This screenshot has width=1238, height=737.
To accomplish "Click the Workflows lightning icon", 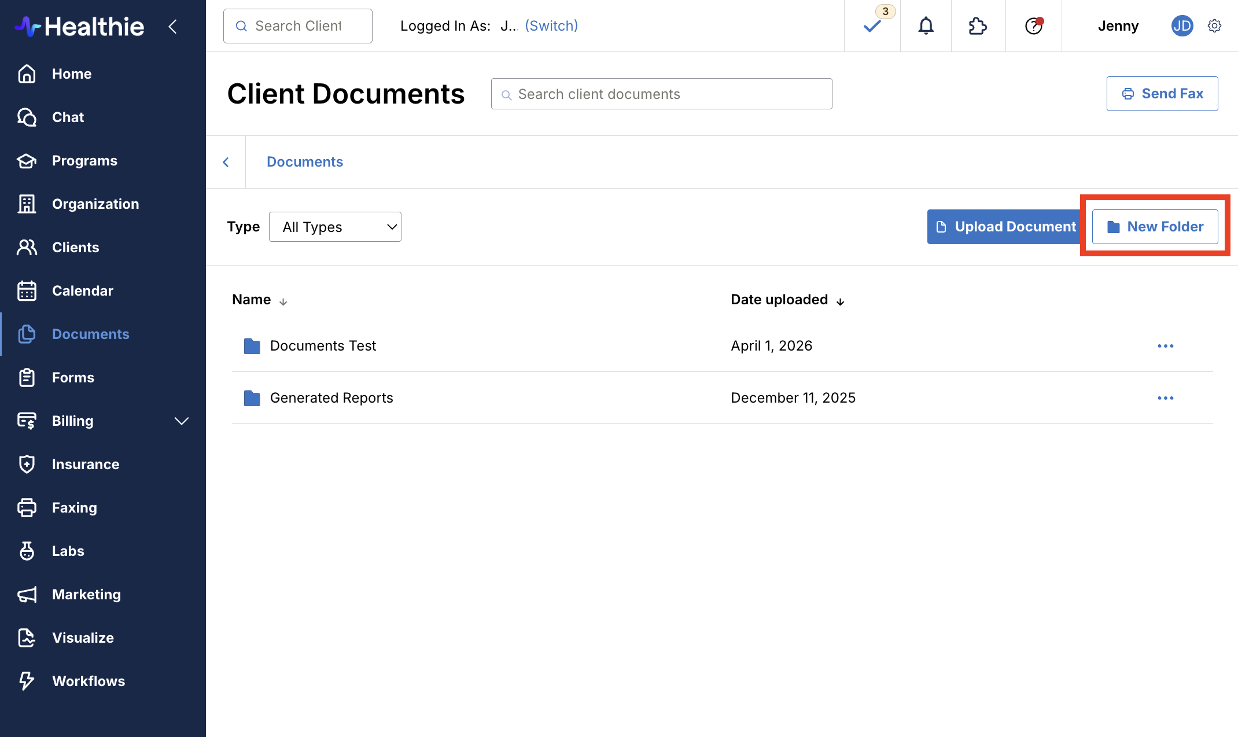I will [27, 681].
